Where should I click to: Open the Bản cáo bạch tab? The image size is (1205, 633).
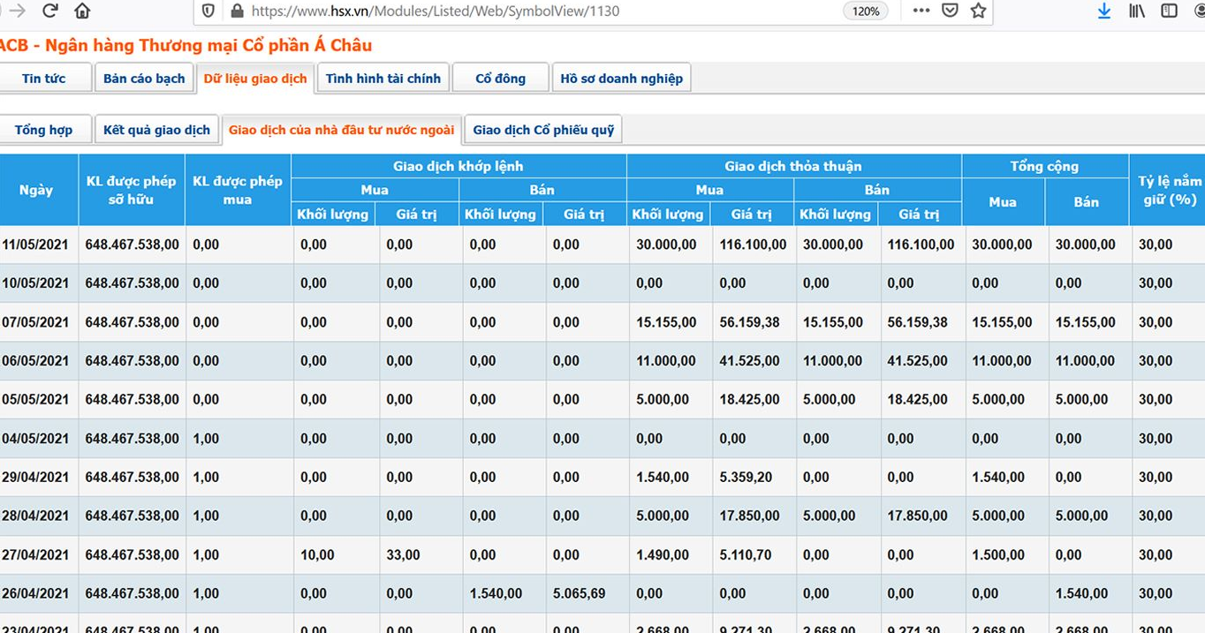point(143,79)
